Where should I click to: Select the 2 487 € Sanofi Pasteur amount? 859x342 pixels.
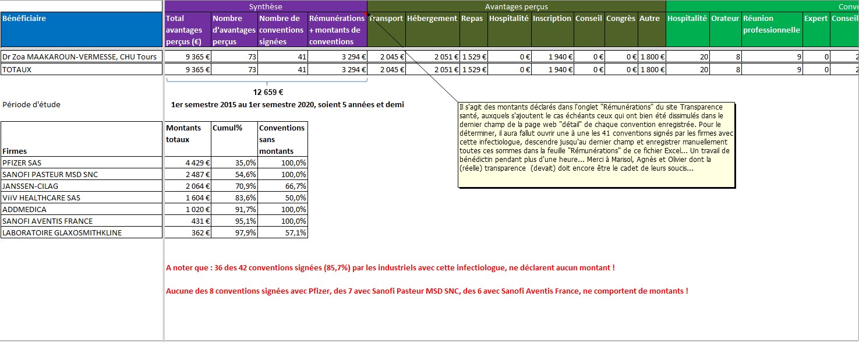[188, 174]
